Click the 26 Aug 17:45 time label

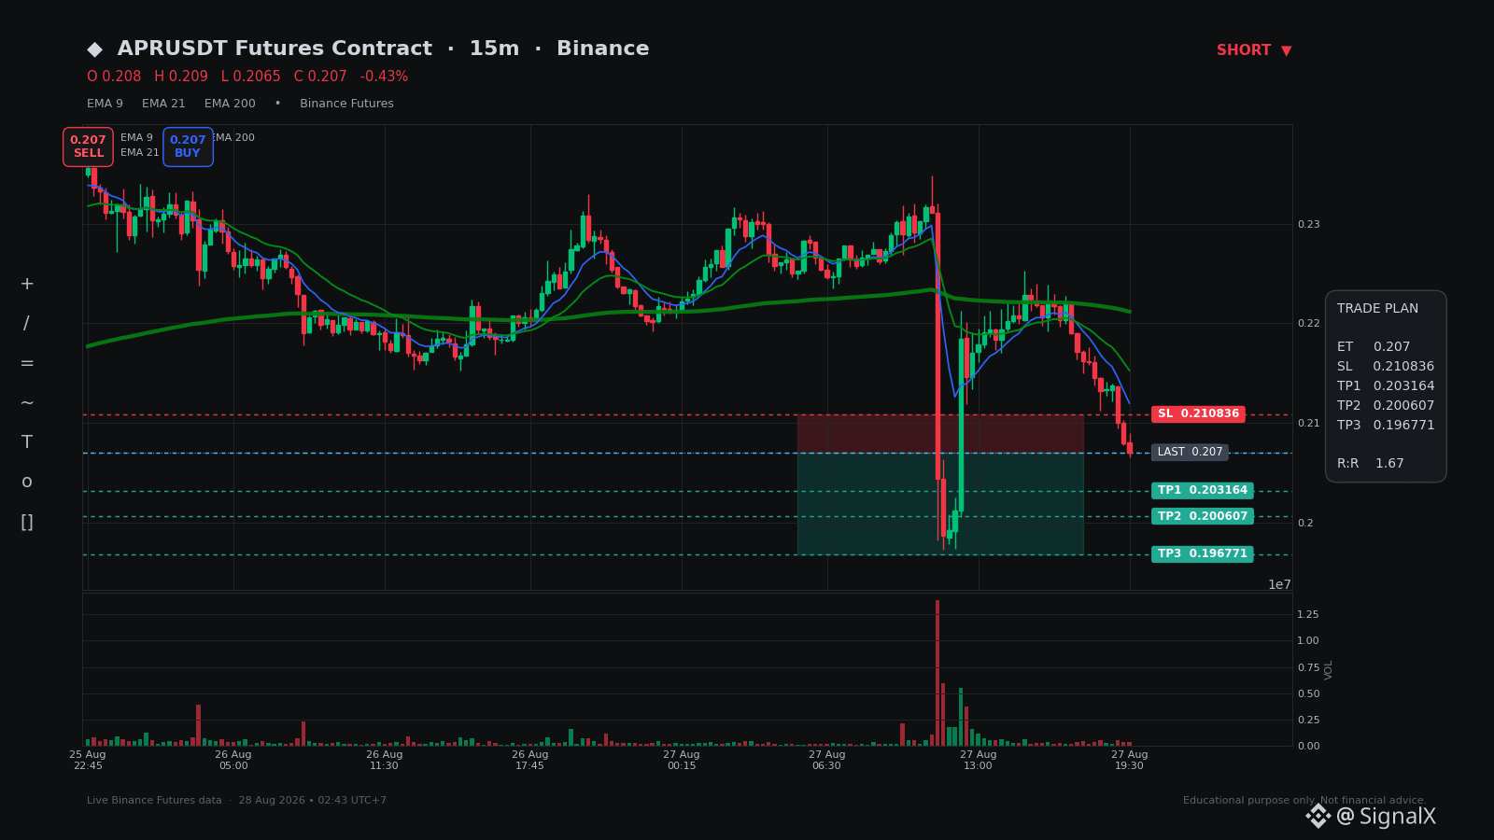[530, 760]
